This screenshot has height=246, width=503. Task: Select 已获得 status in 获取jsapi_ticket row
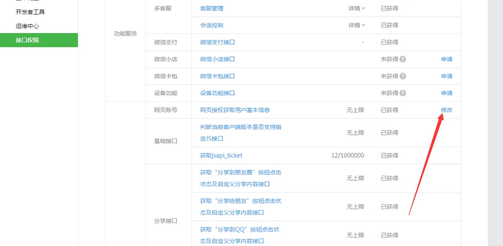pyautogui.click(x=389, y=155)
